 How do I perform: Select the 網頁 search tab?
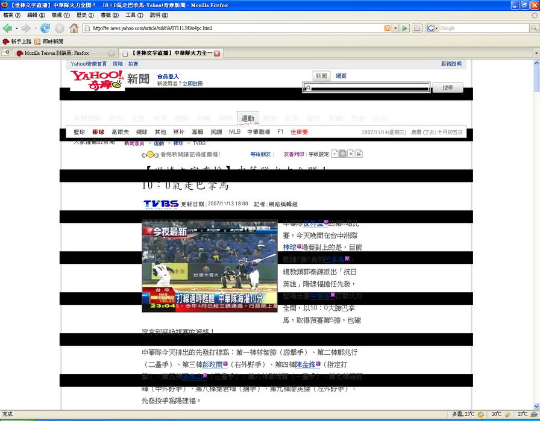click(x=341, y=76)
